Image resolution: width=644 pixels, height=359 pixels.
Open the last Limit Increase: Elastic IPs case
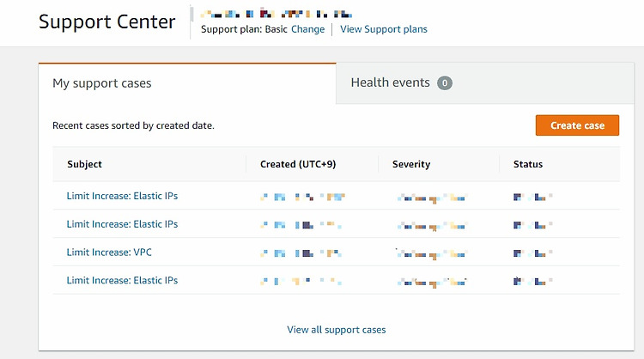[122, 280]
